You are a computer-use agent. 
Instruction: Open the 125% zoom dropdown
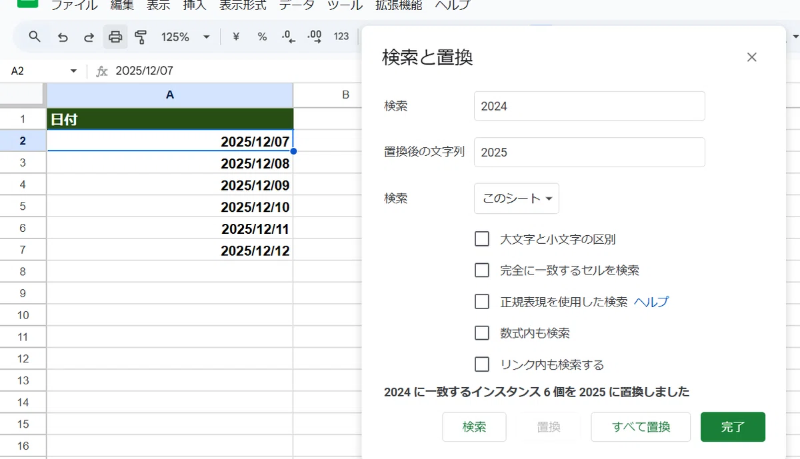tap(186, 37)
